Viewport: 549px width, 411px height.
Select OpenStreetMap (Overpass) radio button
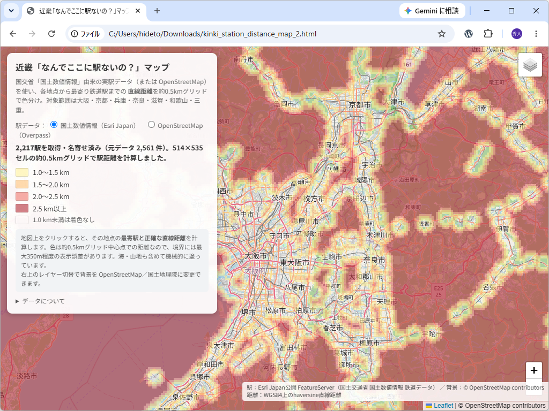[151, 124]
